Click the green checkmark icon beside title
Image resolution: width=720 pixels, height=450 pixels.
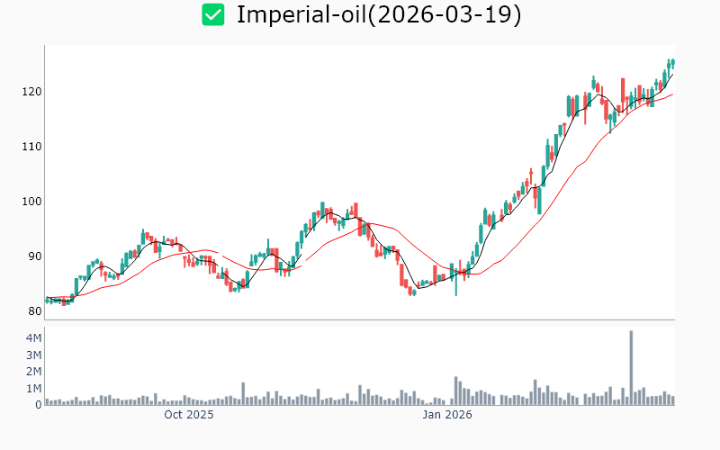click(x=212, y=15)
